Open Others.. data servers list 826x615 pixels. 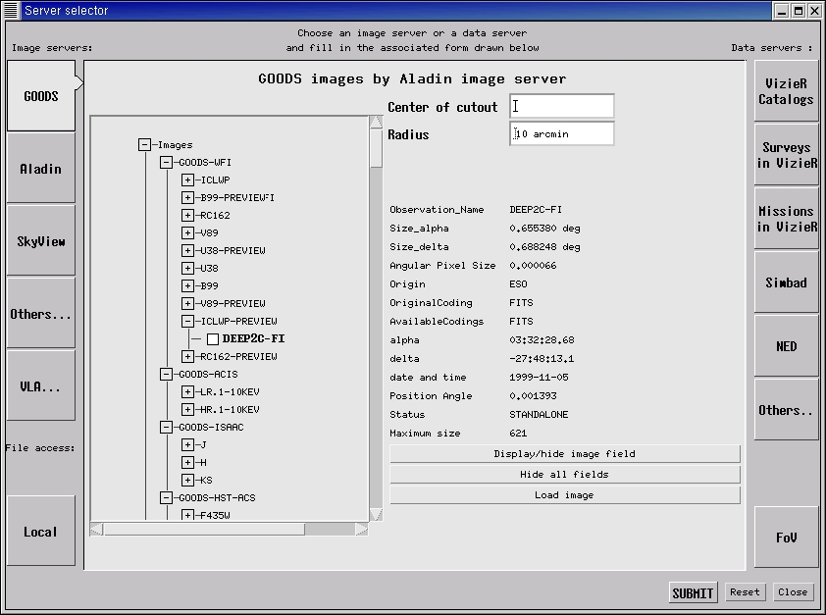pos(786,410)
